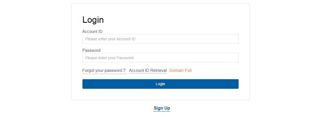Place the cursor in the Account ID textbox
Screen dimensions: 326x117
(x=160, y=39)
